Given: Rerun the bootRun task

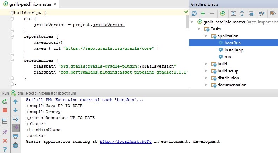Looking at the screenshot, I should coord(5,102).
